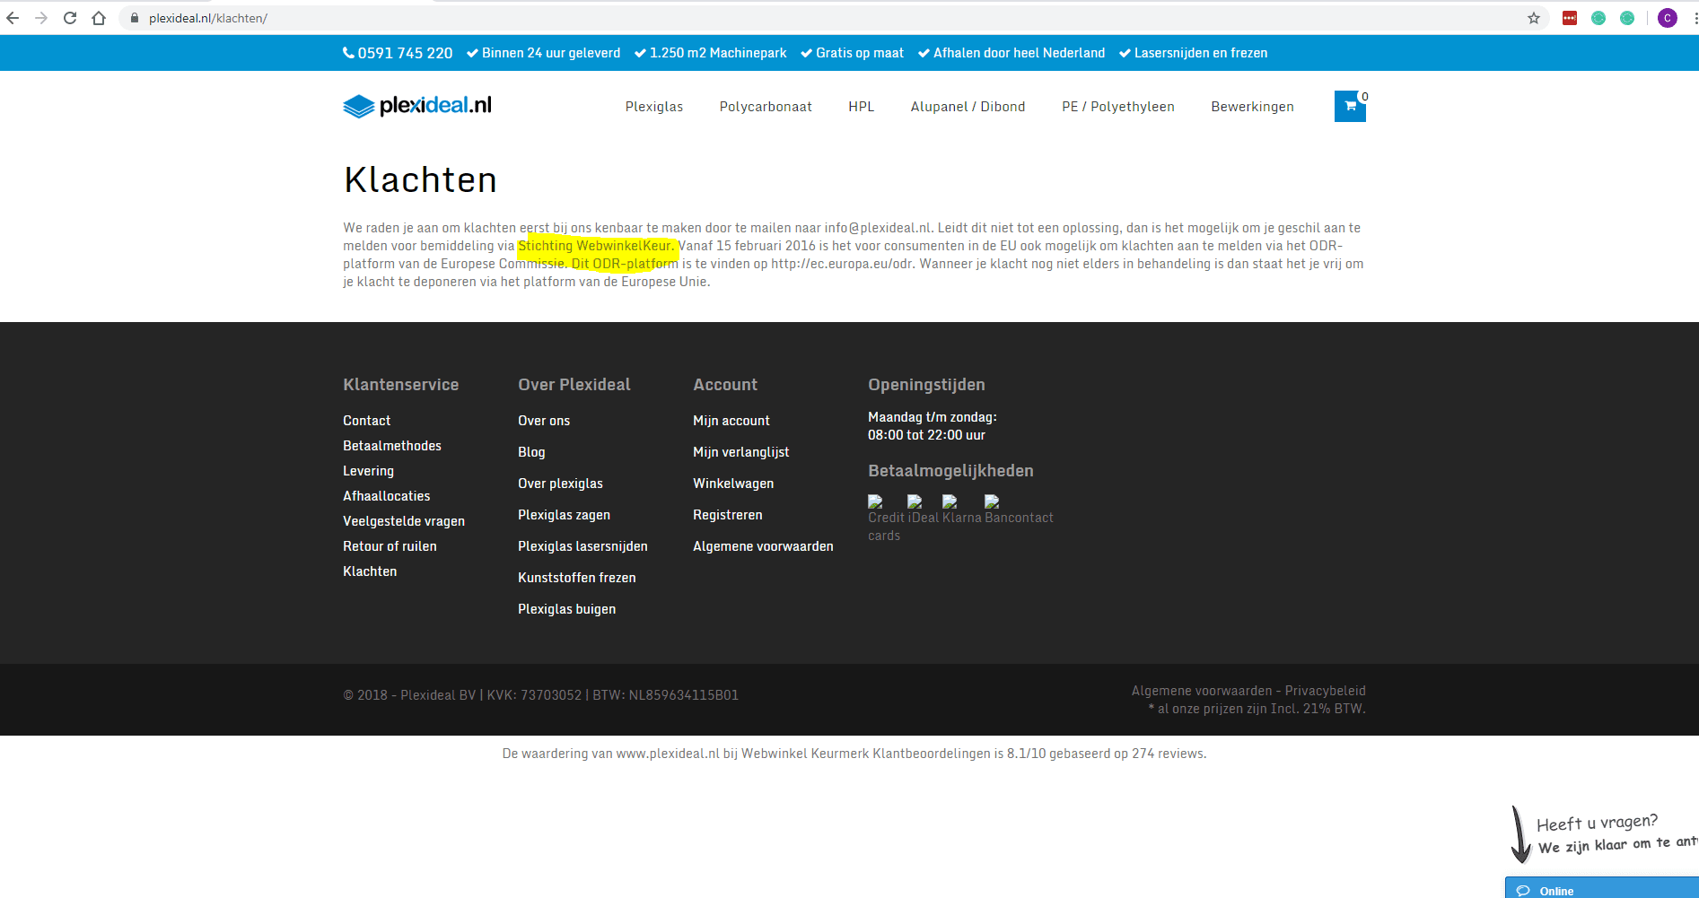Go to Mijn account link
The height and width of the screenshot is (898, 1699).
coord(731,421)
